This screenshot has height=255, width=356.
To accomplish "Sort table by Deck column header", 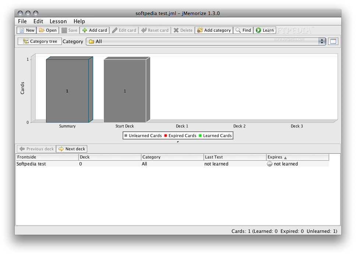I will pos(110,157).
